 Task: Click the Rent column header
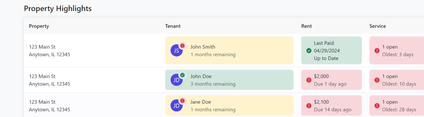pos(307,26)
